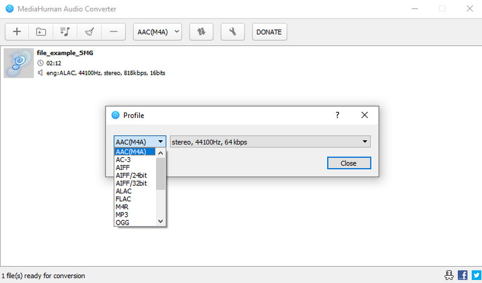The width and height of the screenshot is (482, 283).
Task: Click the eng:ALAC audio info line
Action: 106,73
